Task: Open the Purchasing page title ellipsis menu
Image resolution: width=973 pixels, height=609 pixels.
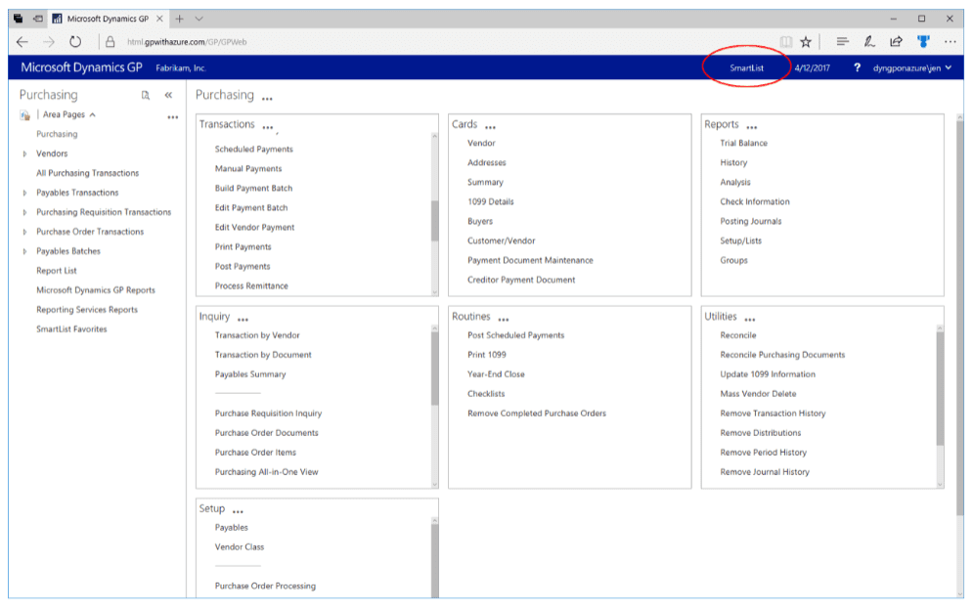Action: (267, 99)
